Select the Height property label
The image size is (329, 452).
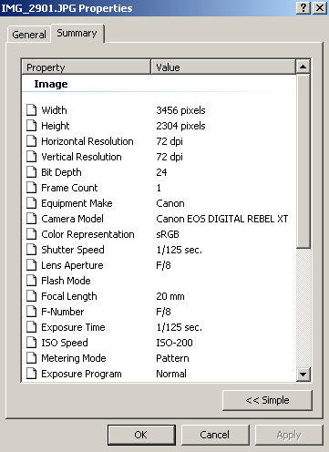coord(56,126)
